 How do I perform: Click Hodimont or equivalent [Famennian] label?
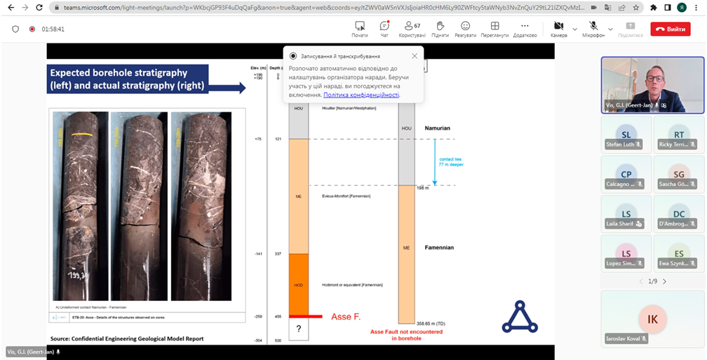click(352, 285)
